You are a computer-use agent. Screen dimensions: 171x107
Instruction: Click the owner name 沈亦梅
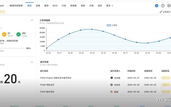117,78
